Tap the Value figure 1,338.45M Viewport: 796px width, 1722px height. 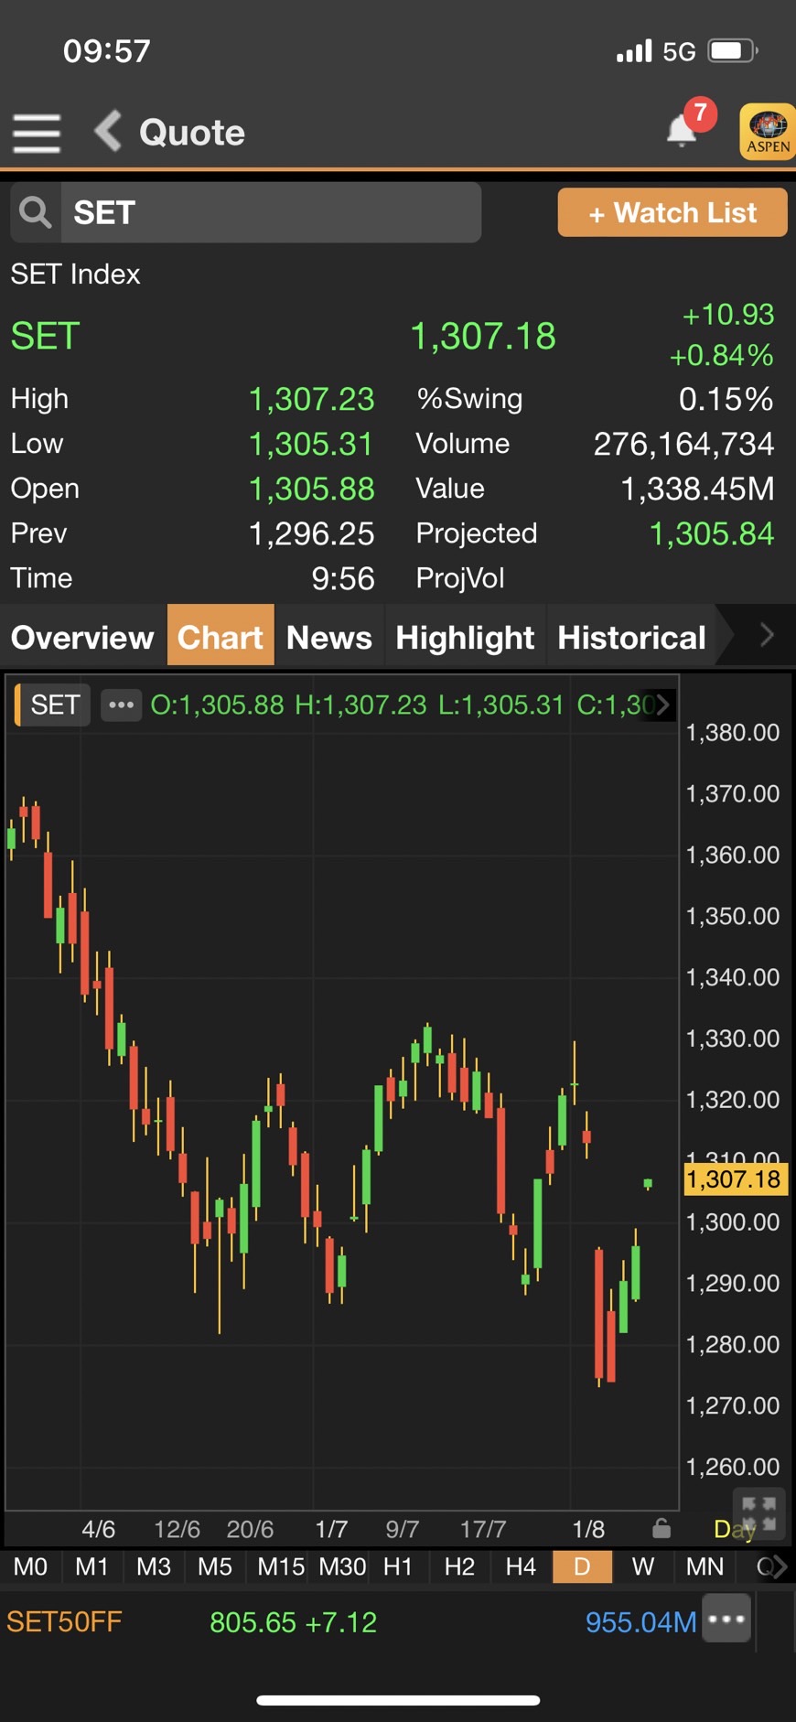click(x=697, y=489)
